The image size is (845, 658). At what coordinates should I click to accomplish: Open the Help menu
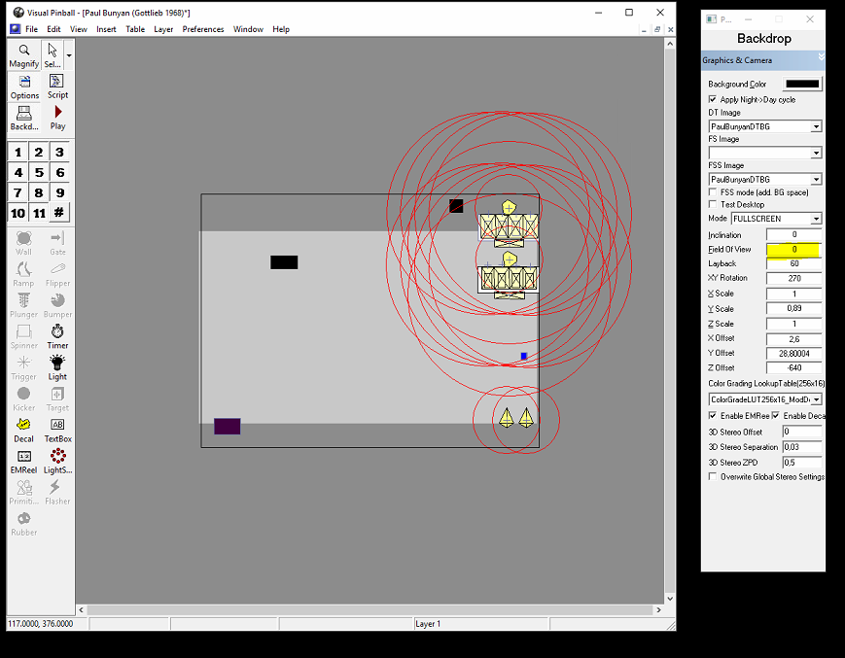point(281,29)
